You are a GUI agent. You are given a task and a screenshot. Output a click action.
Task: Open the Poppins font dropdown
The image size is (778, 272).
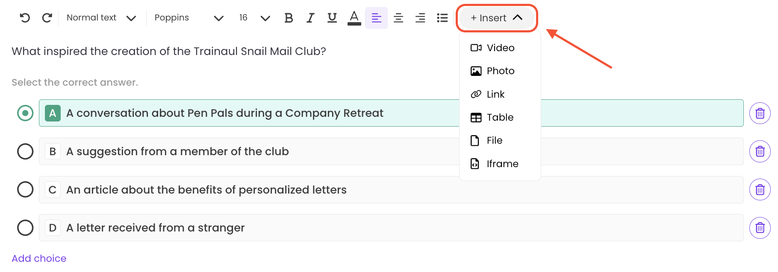[189, 17]
